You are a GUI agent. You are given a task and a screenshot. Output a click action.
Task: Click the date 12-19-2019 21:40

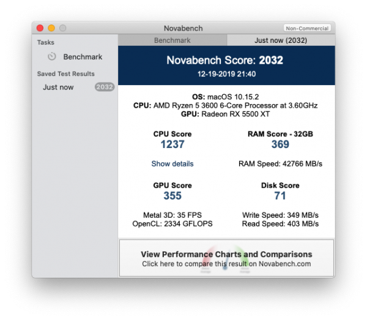click(x=226, y=74)
